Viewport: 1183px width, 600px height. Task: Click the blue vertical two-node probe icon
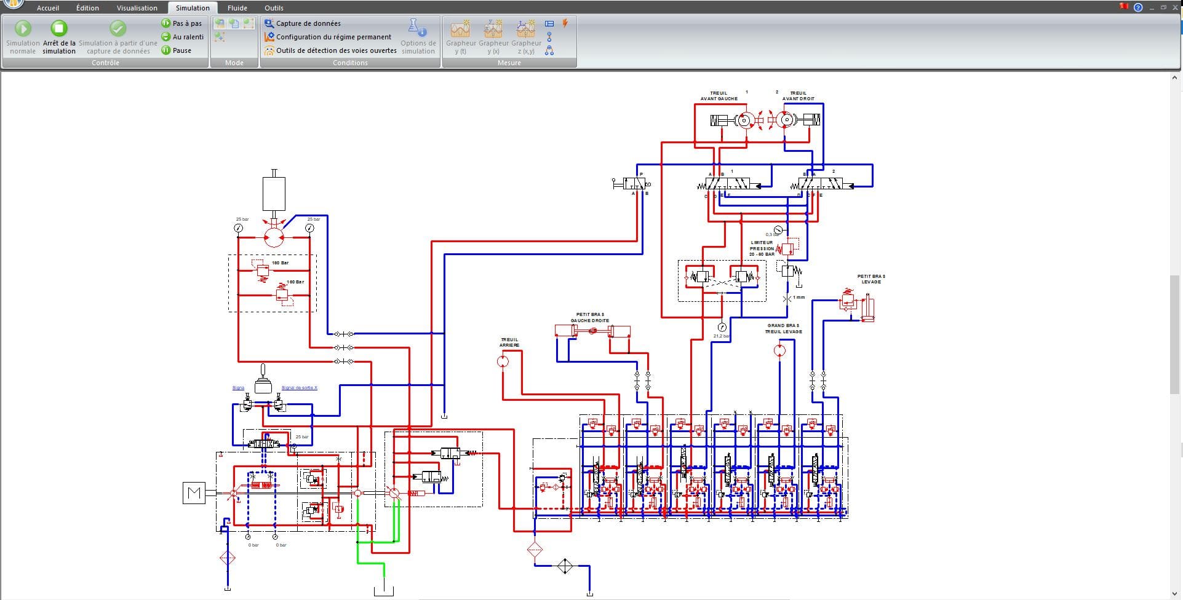(x=549, y=37)
